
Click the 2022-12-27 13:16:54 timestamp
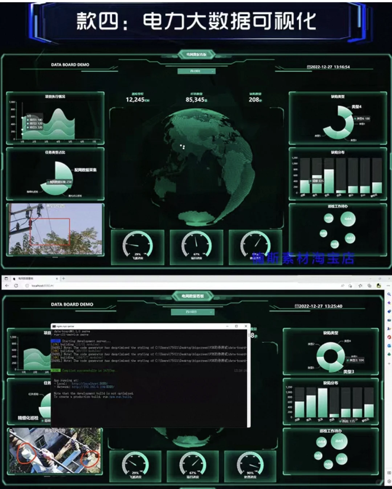click(328, 67)
